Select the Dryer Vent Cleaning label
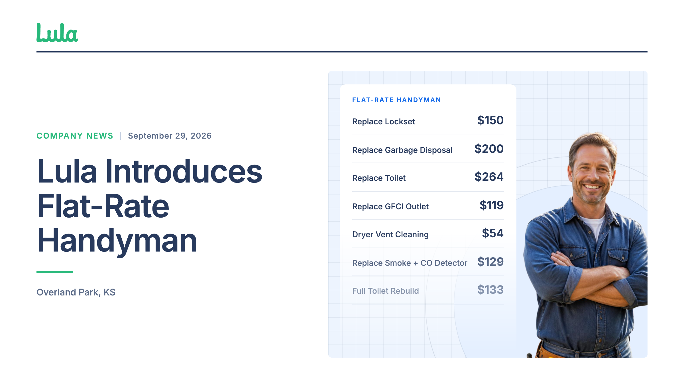Viewport: 684px width, 385px height. click(x=390, y=234)
